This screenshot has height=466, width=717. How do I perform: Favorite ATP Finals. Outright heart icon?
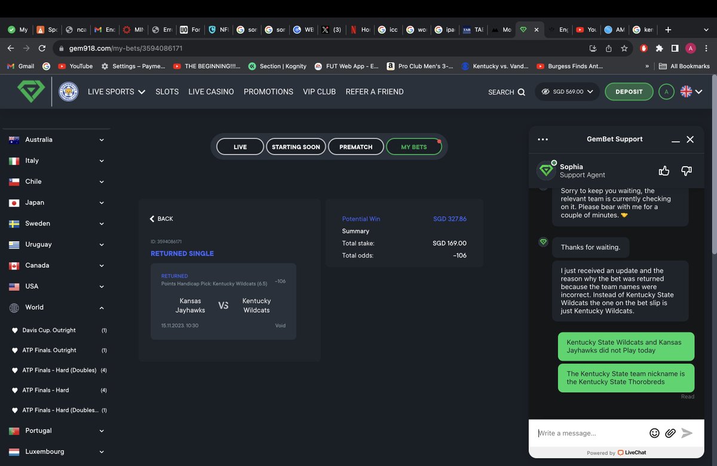point(15,350)
